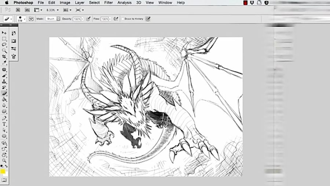
Task: Select the Brush tool in toolbox
Action: pyautogui.click(x=4, y=75)
